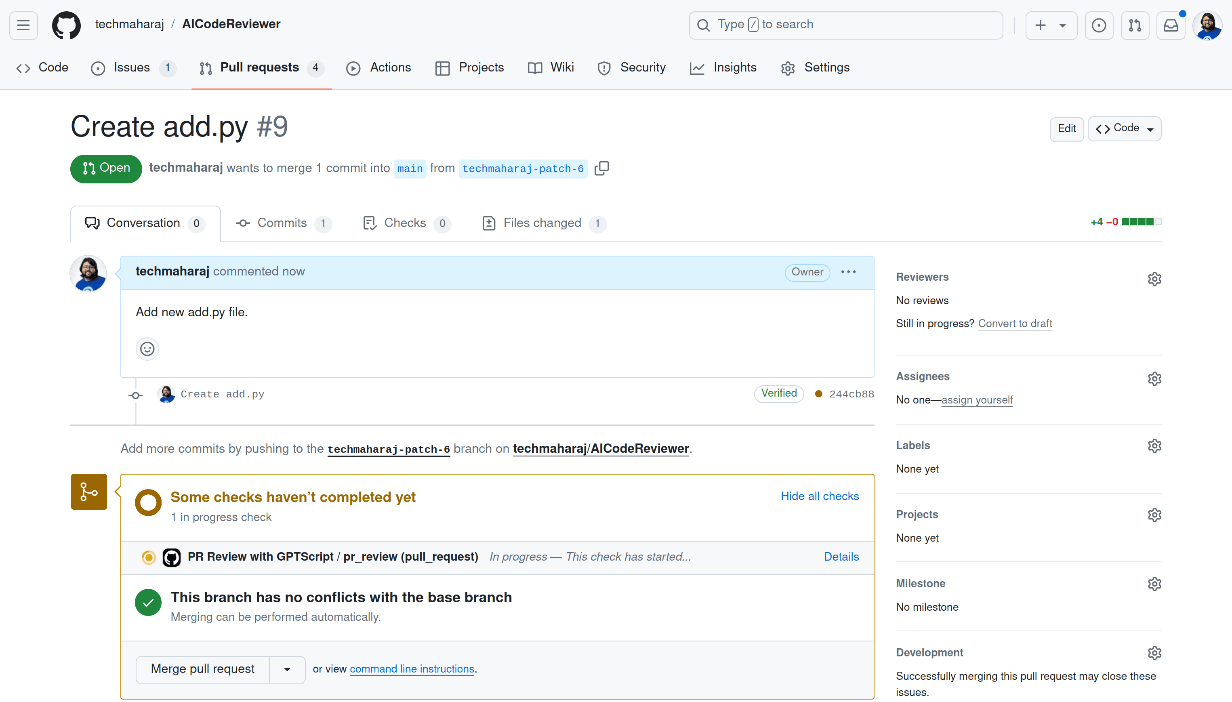Open techmaharaj-patch-6 head branch link
Viewport: 1232px width, 702px height.
point(523,169)
